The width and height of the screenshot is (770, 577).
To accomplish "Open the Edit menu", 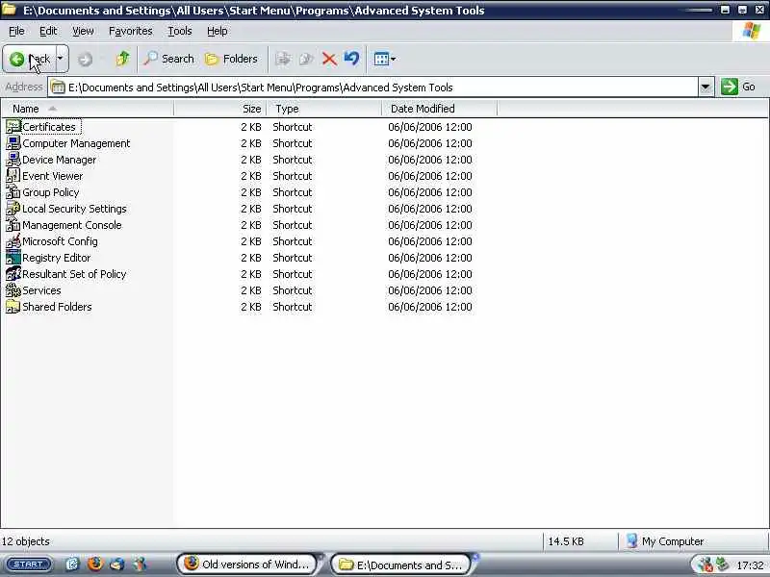I will point(48,31).
